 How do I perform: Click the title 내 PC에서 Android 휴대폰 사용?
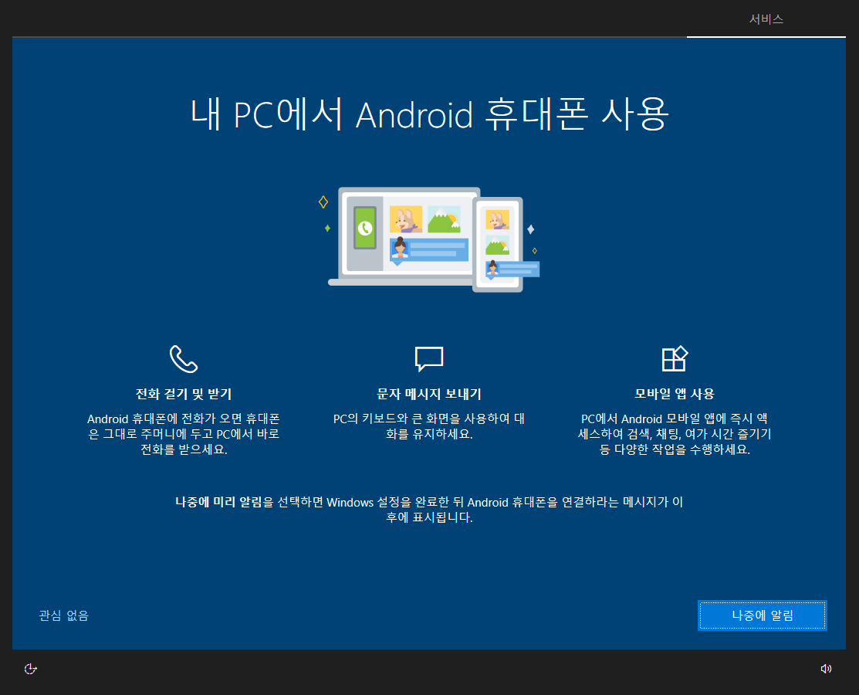pos(429,114)
